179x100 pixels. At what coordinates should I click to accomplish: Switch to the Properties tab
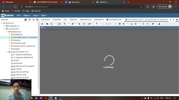tap(57, 20)
